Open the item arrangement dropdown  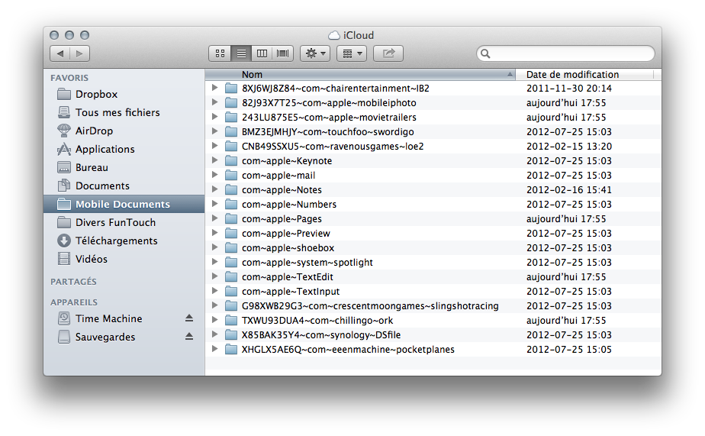click(352, 53)
